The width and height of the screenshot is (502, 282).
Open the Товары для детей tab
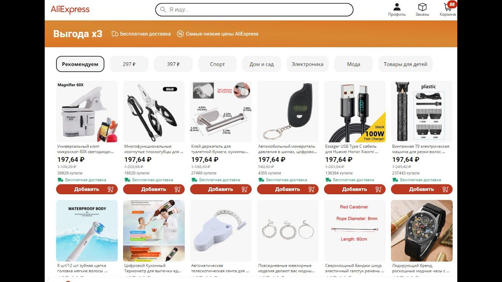click(x=406, y=64)
